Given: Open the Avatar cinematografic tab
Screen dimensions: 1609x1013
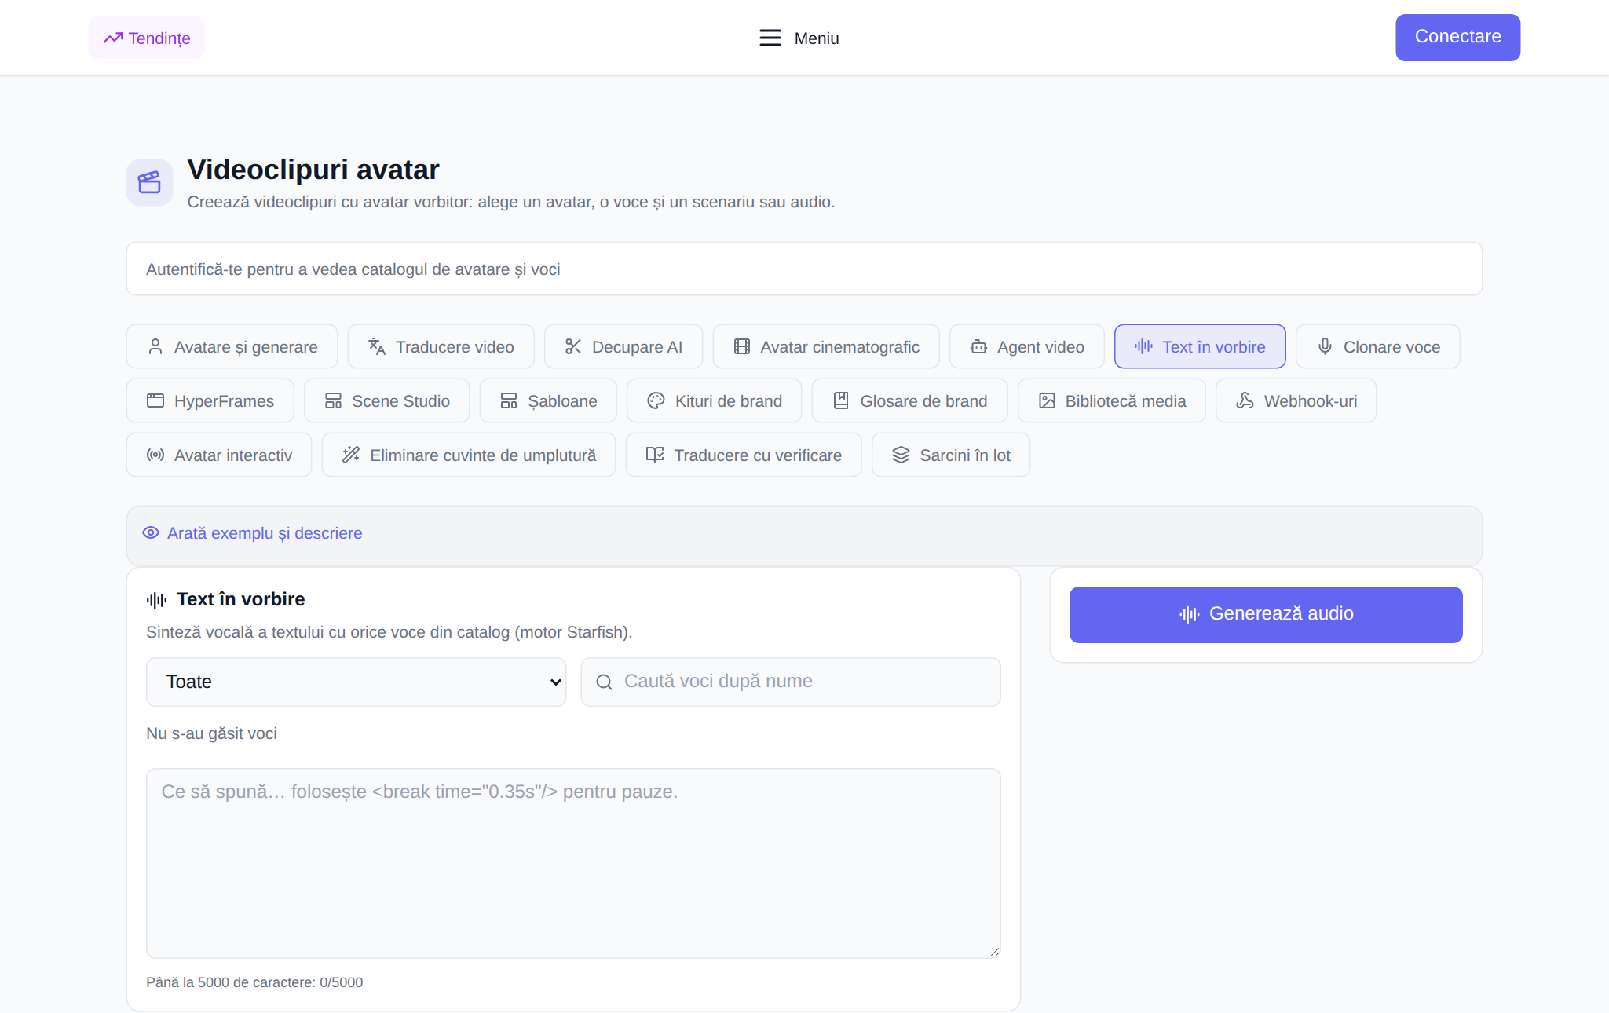Looking at the screenshot, I should pyautogui.click(x=826, y=346).
